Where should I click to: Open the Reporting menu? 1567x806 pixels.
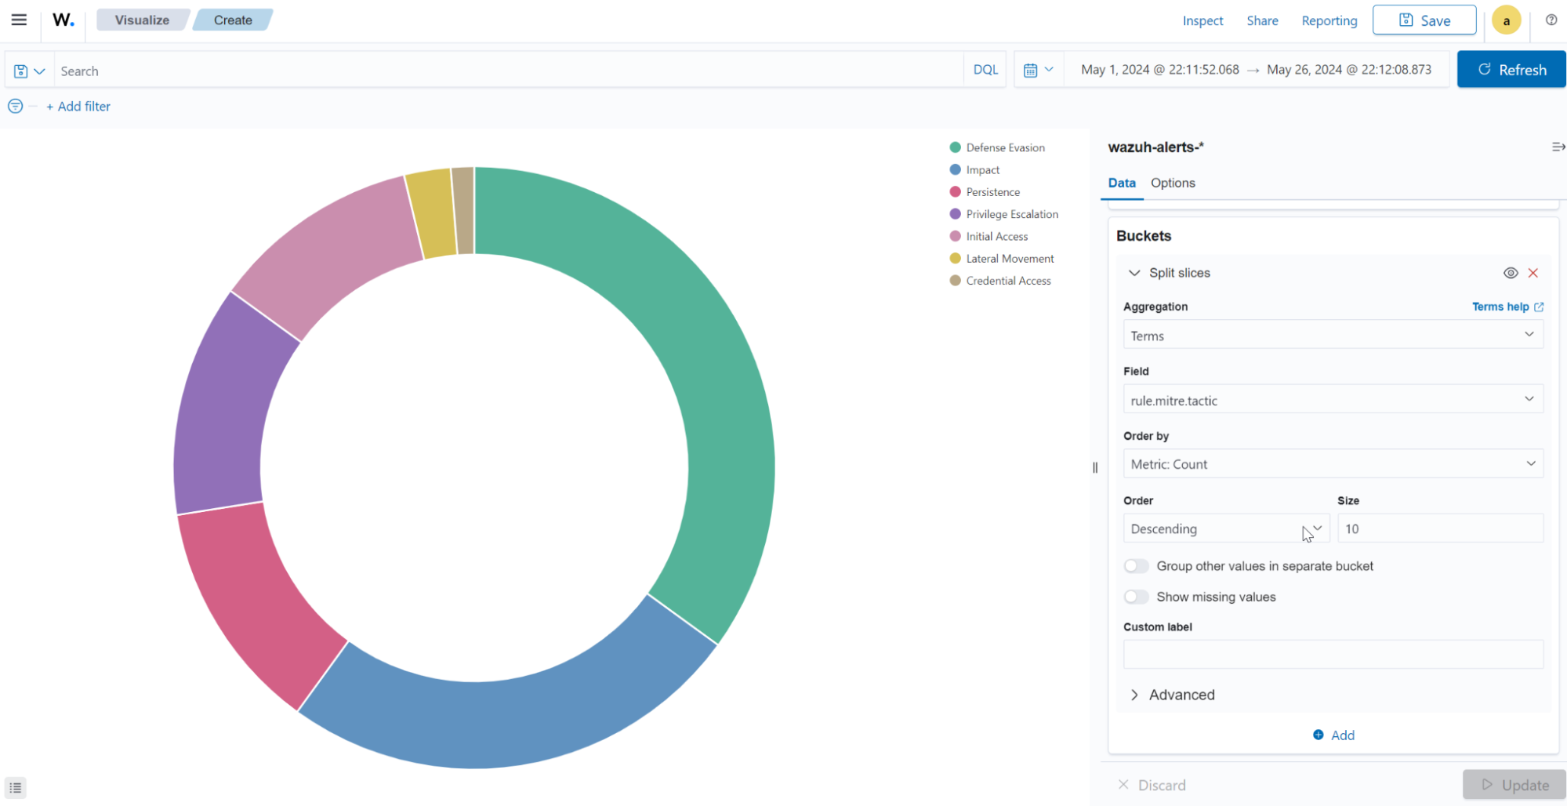[x=1329, y=20]
